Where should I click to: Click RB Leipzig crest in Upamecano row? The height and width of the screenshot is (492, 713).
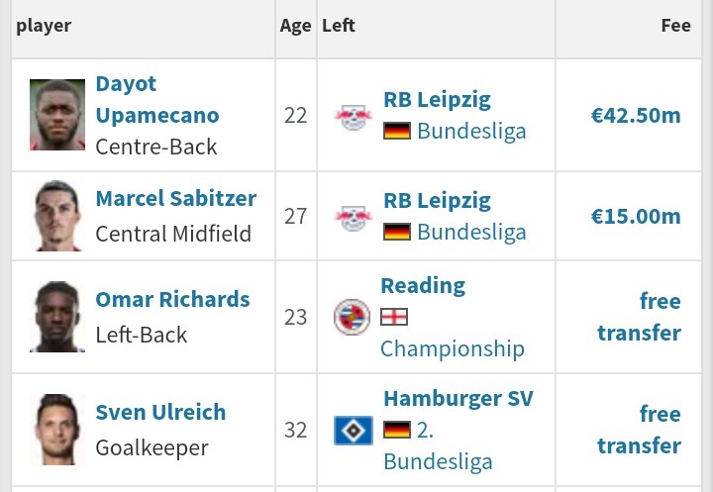(x=354, y=117)
